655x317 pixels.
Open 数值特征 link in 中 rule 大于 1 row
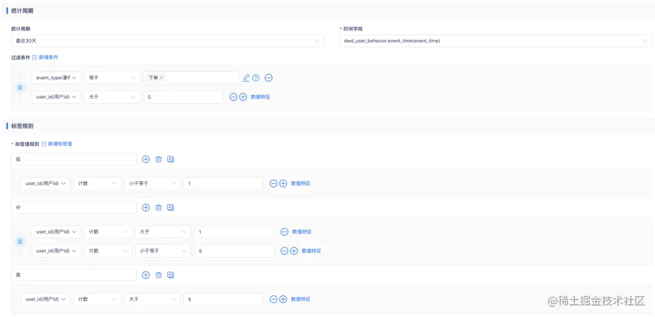pos(301,232)
